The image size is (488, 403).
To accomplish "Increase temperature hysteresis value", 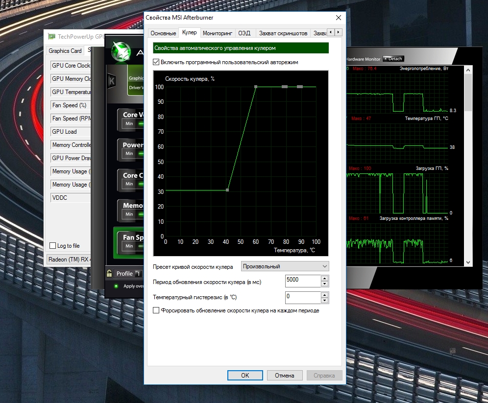I will (325, 295).
